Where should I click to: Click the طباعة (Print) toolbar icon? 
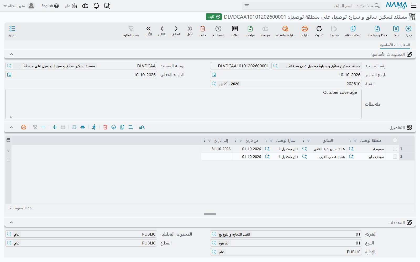tap(304, 29)
